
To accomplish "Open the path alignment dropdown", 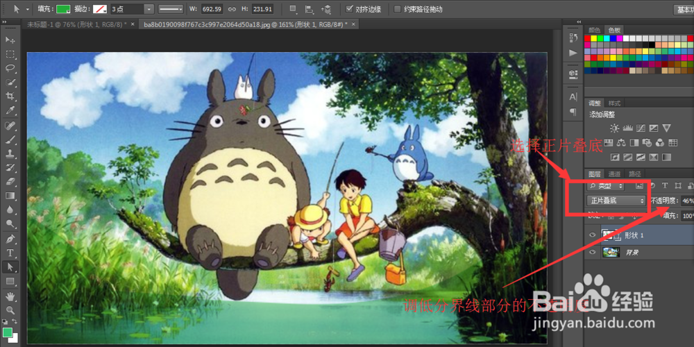I will (x=310, y=9).
